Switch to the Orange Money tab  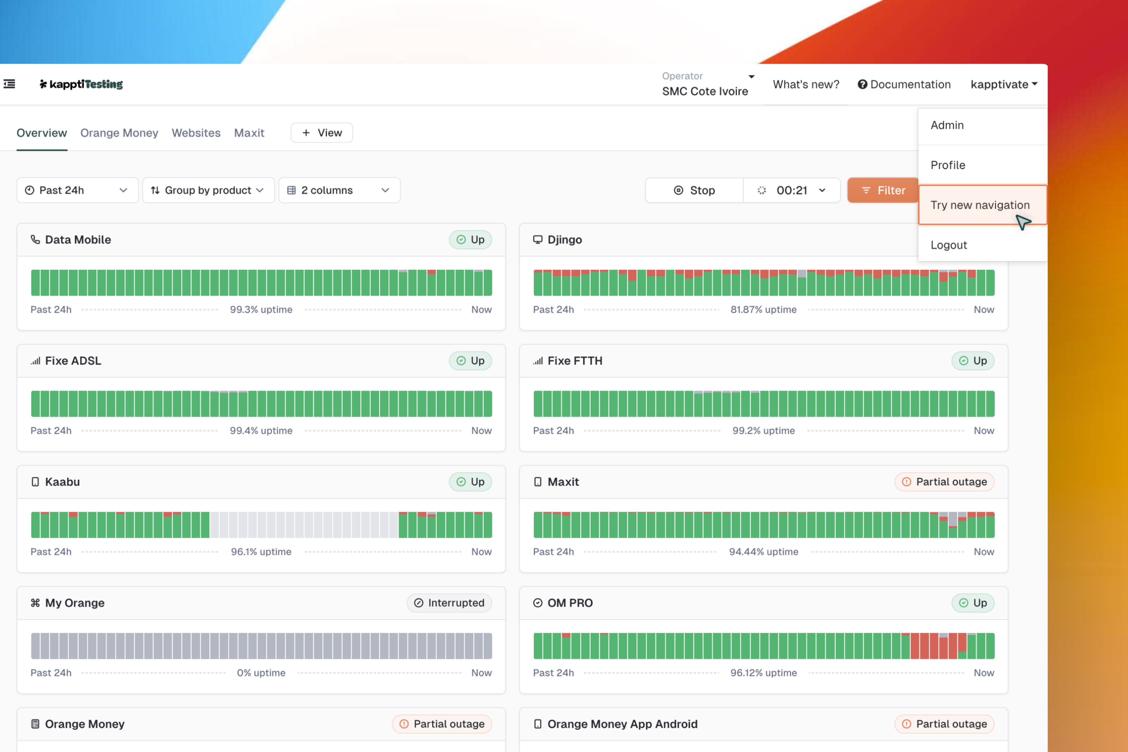(119, 133)
